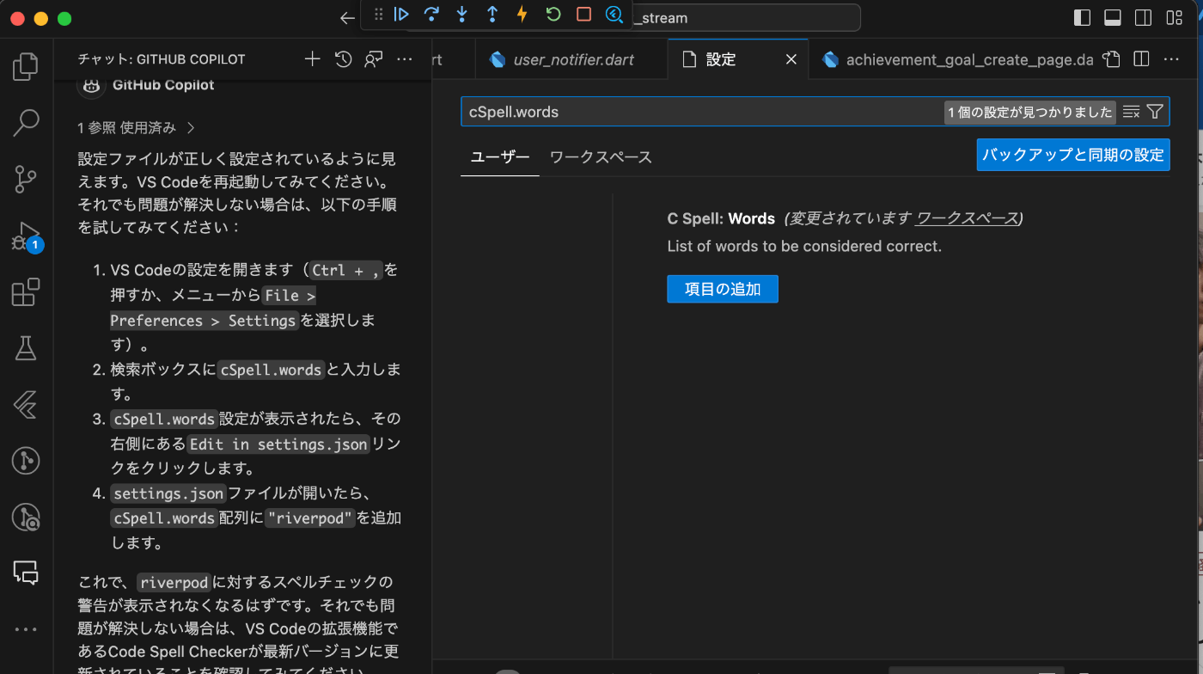The width and height of the screenshot is (1203, 674).
Task: Click the 'チャット: GITHUB COPILOT' panel title
Action: (162, 59)
